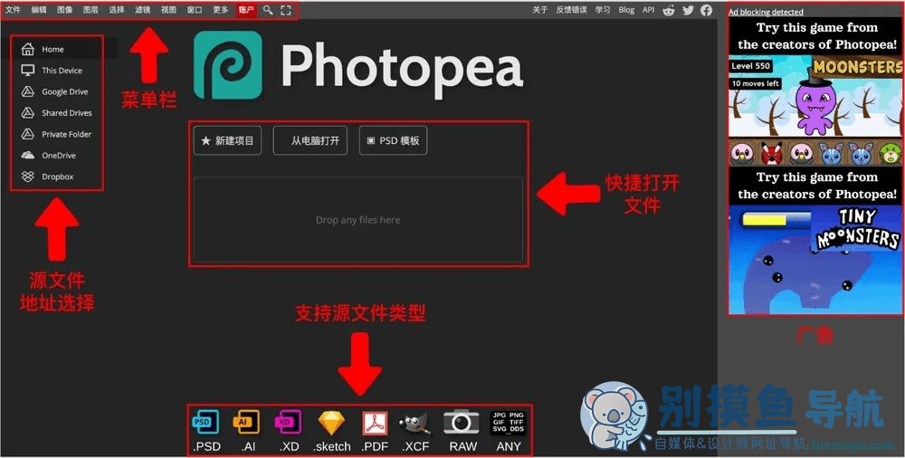905x458 pixels.
Task: Open the 学习 link
Action: pos(603,10)
